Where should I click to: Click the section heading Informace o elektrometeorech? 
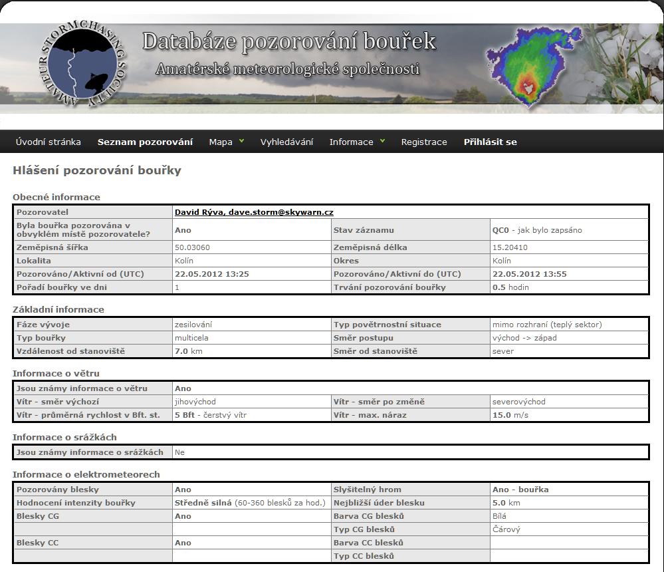[x=86, y=474]
